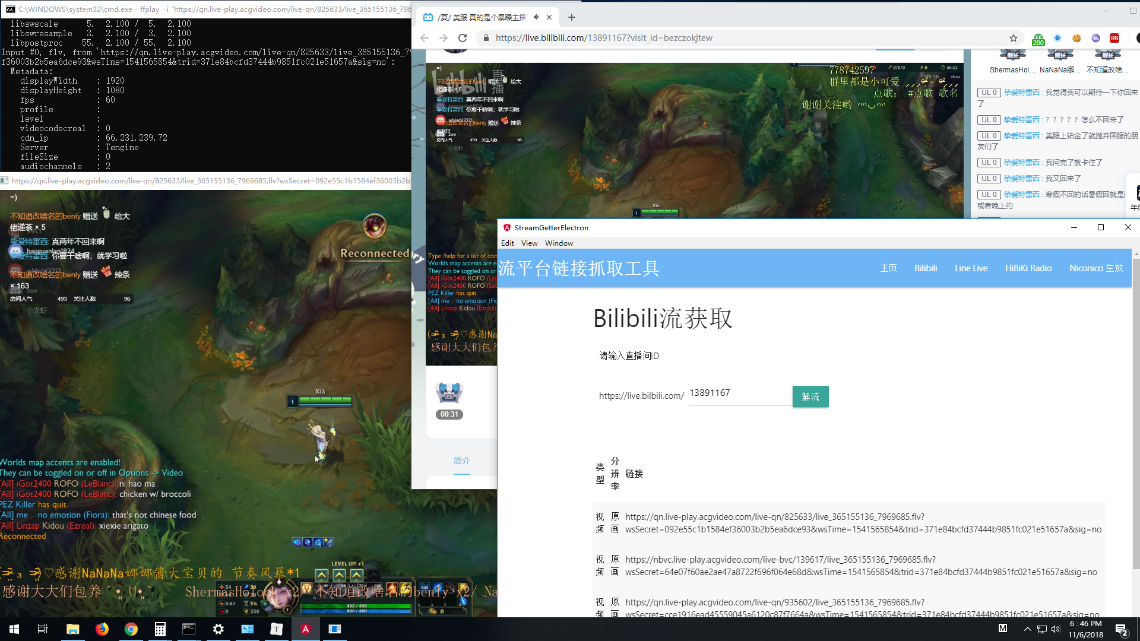Click the cookie extension icon
Image resolution: width=1140 pixels, height=641 pixels.
[x=1076, y=38]
